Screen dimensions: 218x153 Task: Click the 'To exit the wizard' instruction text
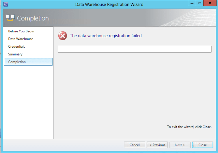(189, 127)
